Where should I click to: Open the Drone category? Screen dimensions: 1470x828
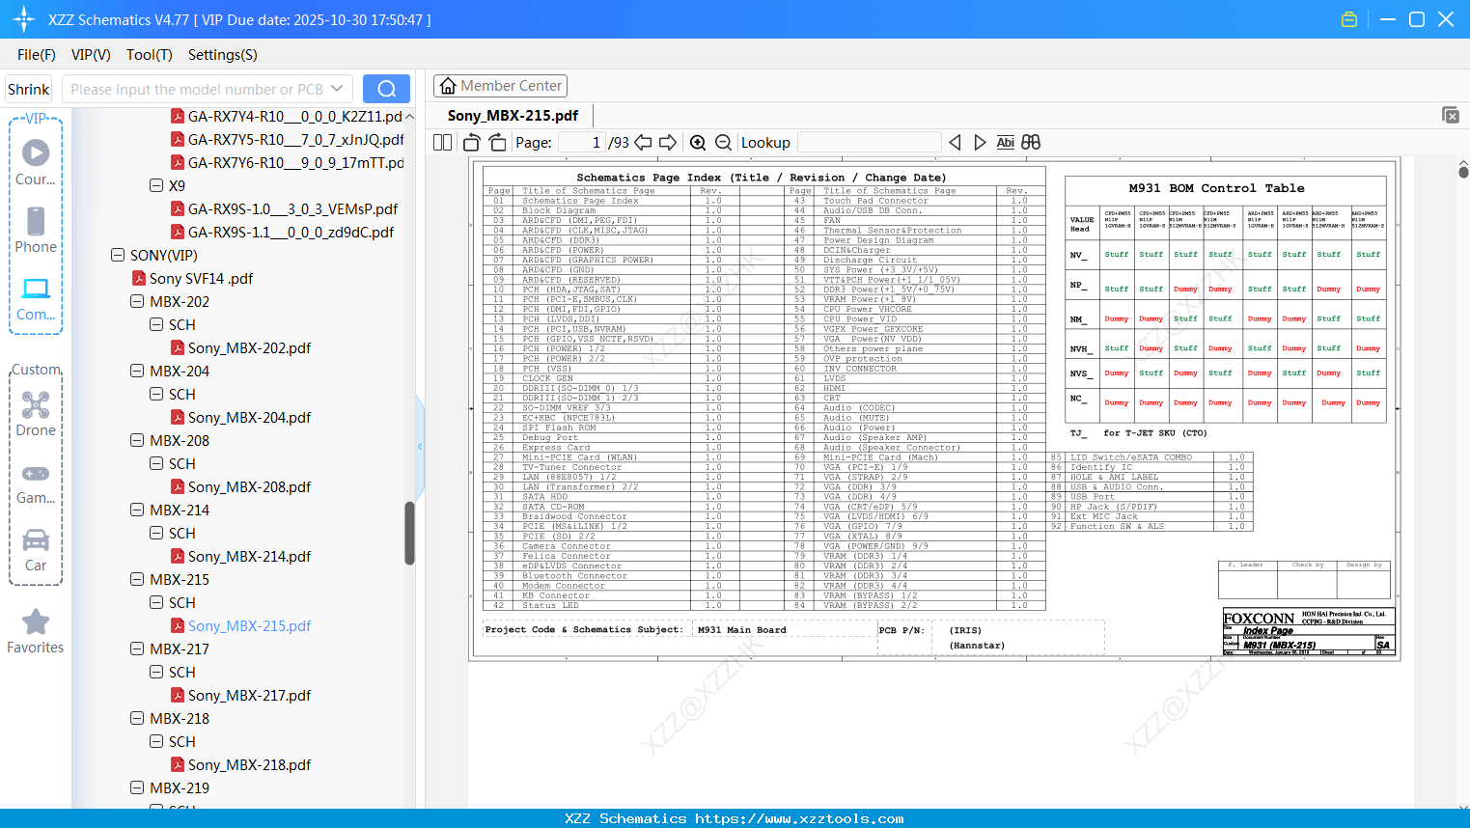[36, 413]
